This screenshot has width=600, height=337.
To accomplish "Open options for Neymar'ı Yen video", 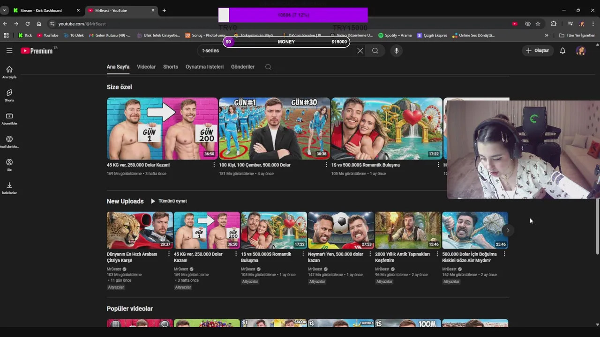I will click(x=370, y=254).
